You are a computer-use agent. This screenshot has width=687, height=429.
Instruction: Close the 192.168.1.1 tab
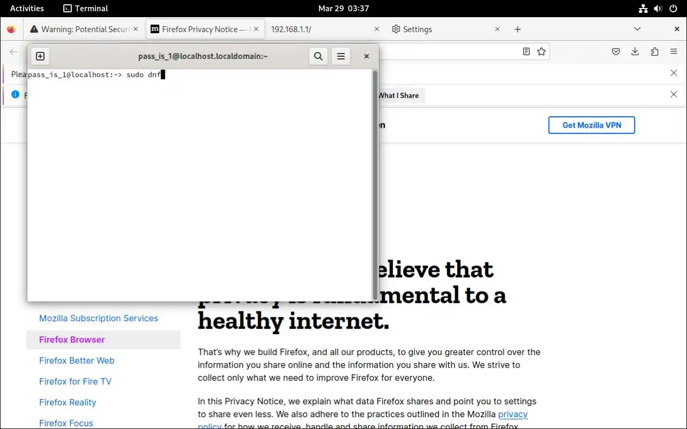(x=377, y=29)
